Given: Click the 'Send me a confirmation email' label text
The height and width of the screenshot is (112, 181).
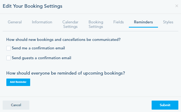Looking at the screenshot, I should tap(38, 48).
